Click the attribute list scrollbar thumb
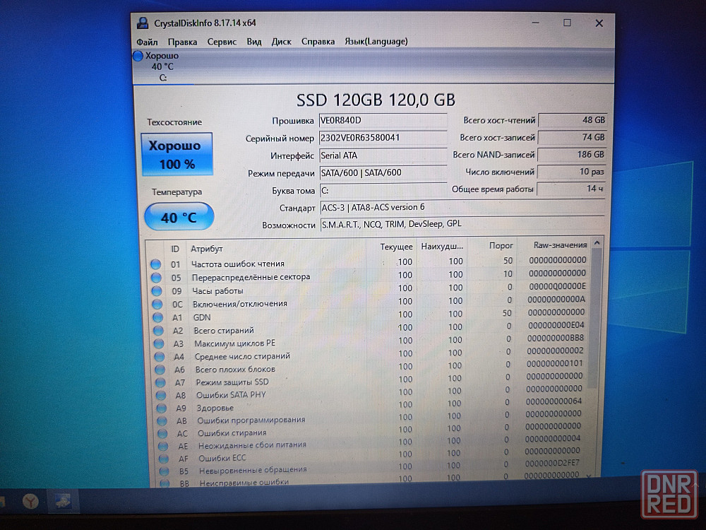This screenshot has height=530, width=706. [594, 318]
